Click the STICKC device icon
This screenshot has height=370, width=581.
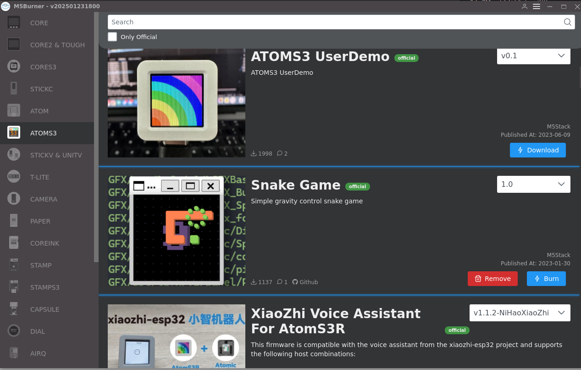tap(14, 89)
